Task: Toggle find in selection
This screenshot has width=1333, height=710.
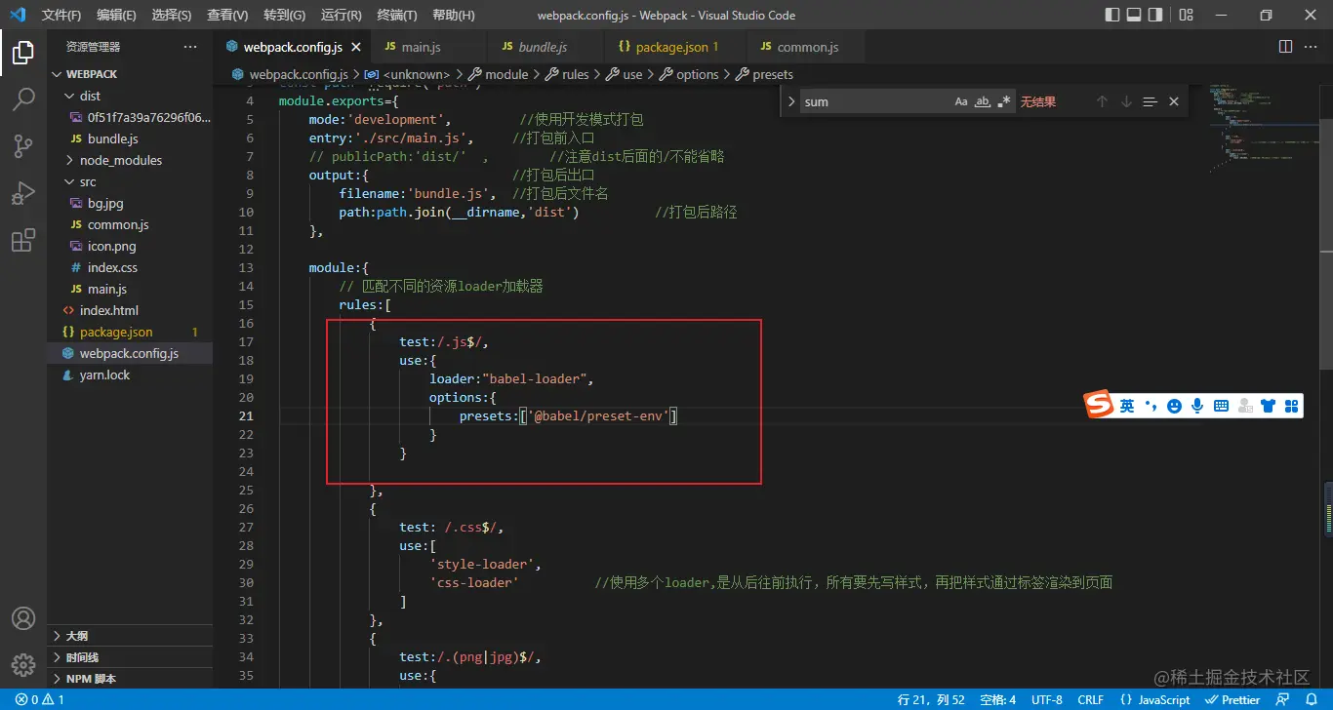Action: coord(1150,101)
